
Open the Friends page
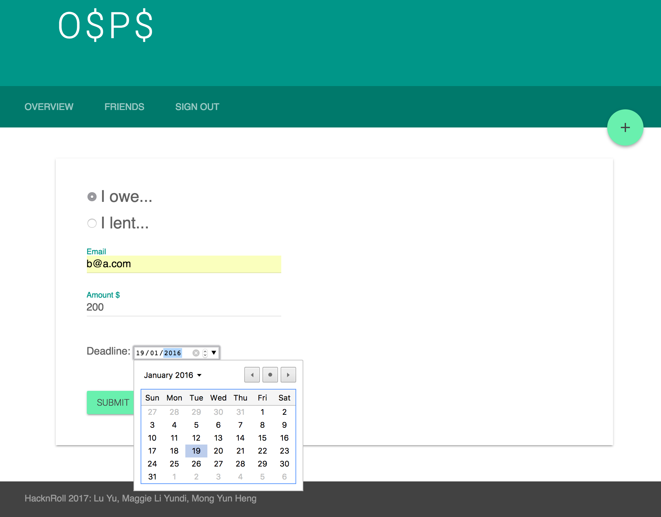point(124,107)
